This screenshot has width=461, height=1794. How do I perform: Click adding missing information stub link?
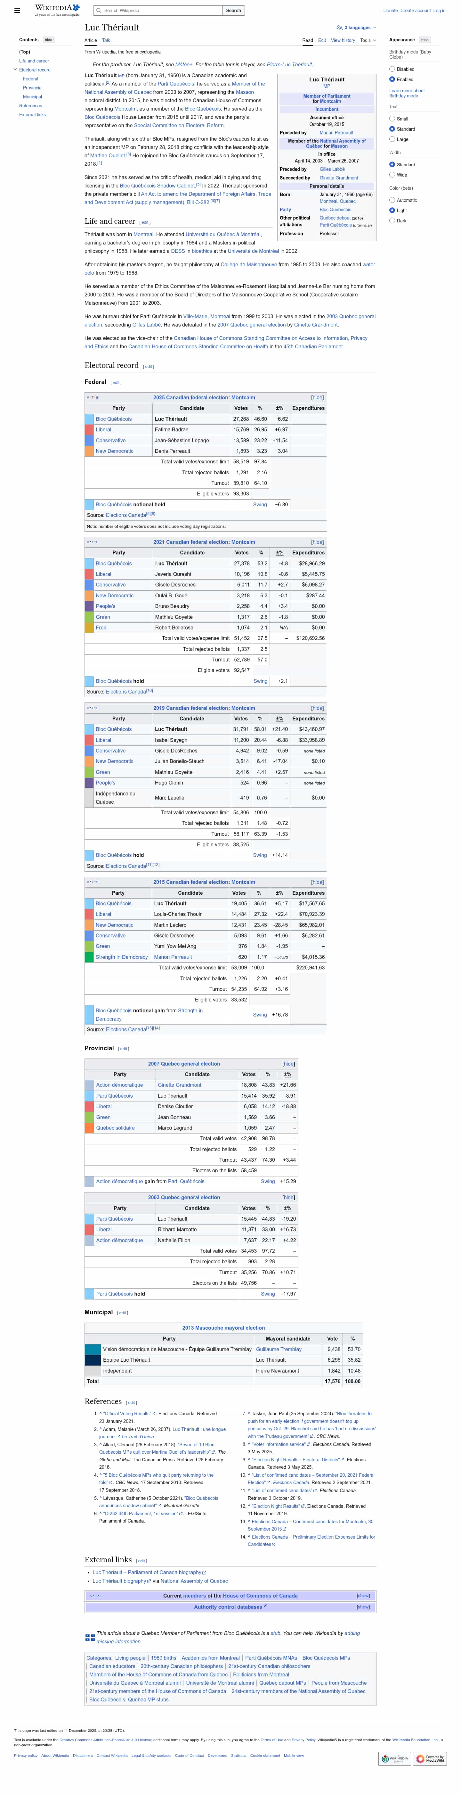click(x=228, y=1637)
